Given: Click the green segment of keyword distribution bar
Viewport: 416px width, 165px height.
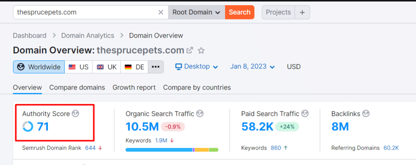Looking at the screenshot, I should pos(214,150).
